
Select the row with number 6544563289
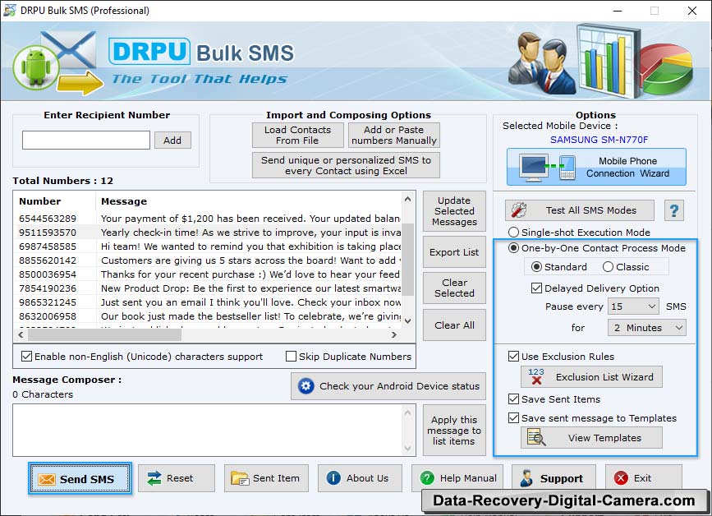coord(208,219)
